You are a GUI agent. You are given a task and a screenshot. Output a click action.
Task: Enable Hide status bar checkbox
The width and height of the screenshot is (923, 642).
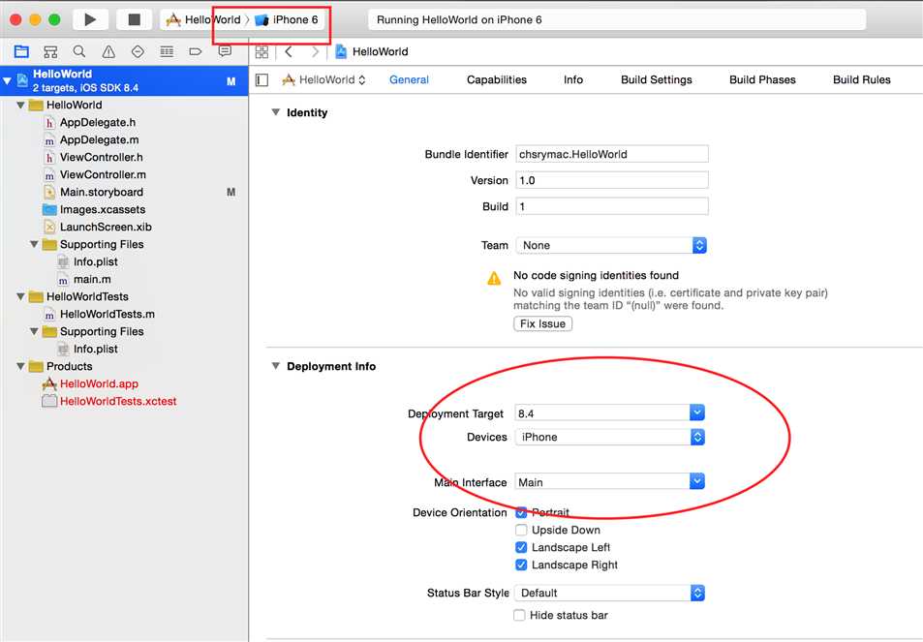[x=519, y=615]
